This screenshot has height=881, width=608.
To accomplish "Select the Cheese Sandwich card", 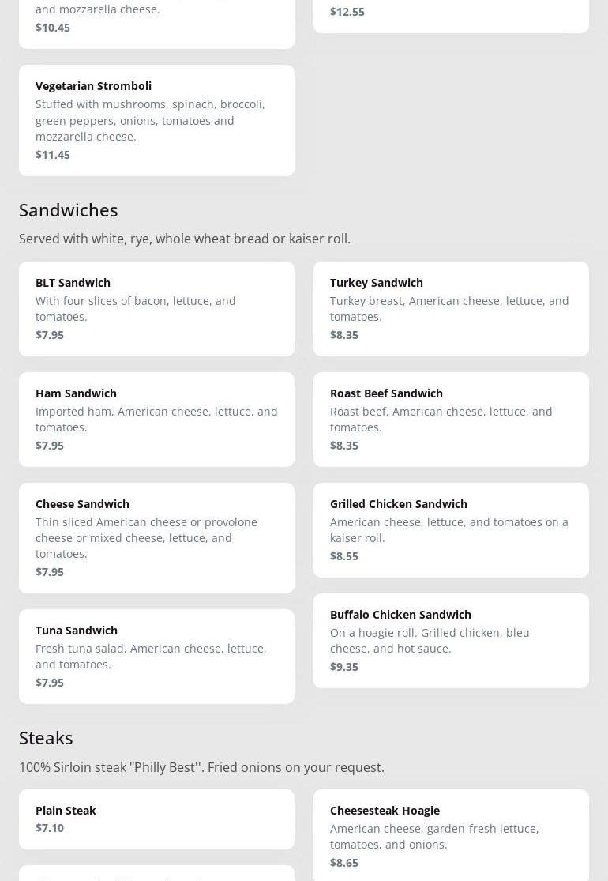I will coord(156,537).
